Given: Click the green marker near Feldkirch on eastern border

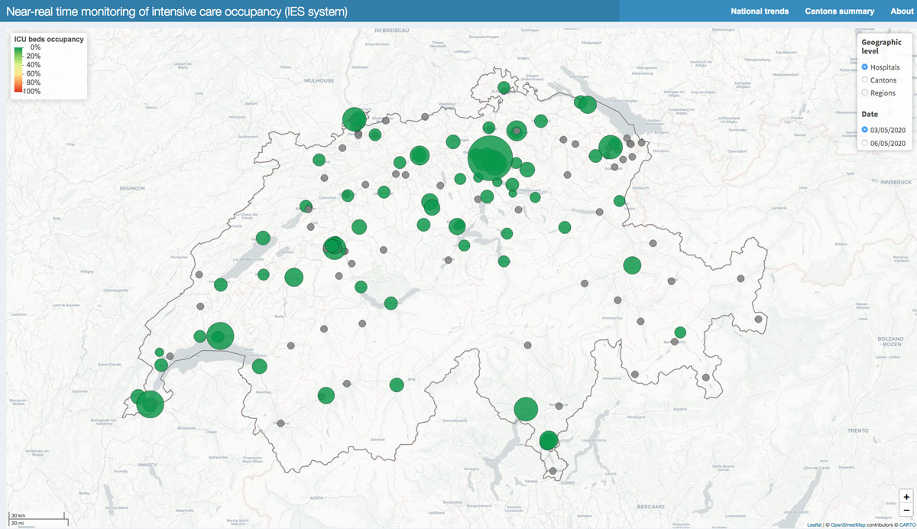Looking at the screenshot, I should (x=619, y=201).
